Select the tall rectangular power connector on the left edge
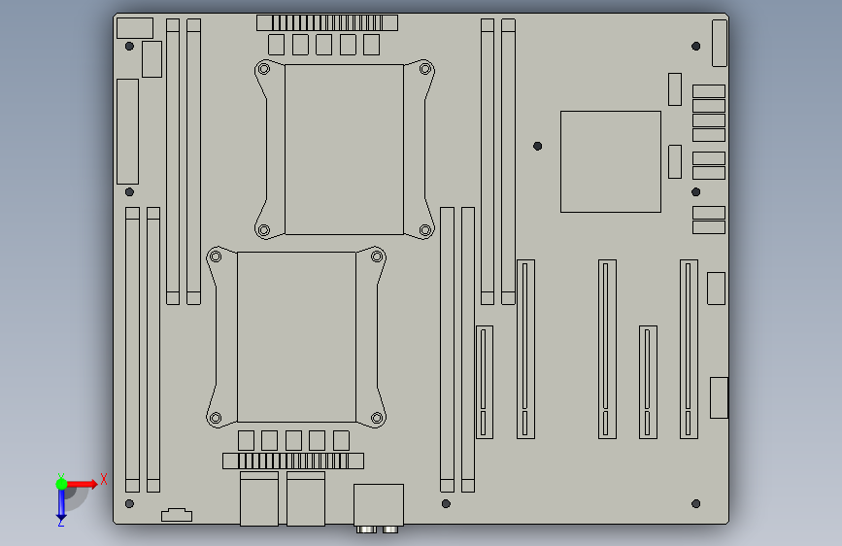This screenshot has width=842, height=546. [x=128, y=132]
